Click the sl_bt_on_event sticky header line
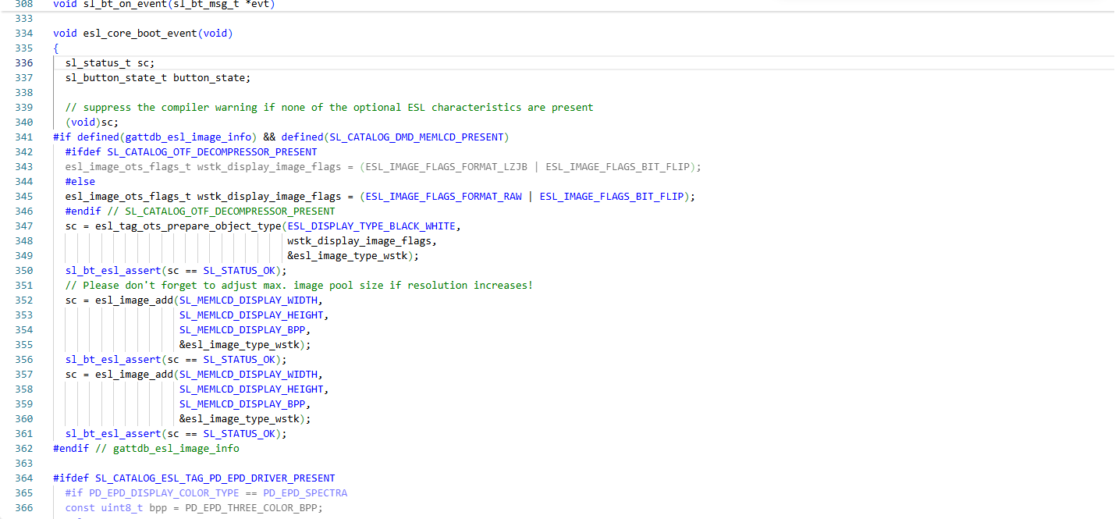The image size is (1115, 519). tap(164, 4)
